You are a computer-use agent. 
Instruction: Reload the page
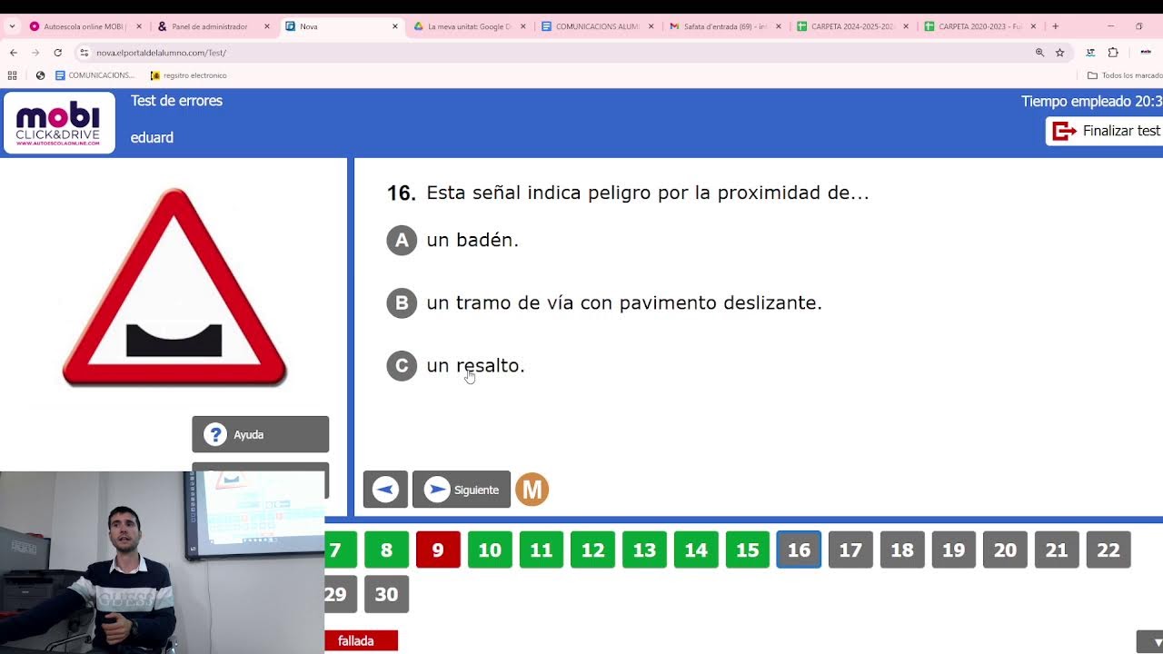pyautogui.click(x=57, y=53)
